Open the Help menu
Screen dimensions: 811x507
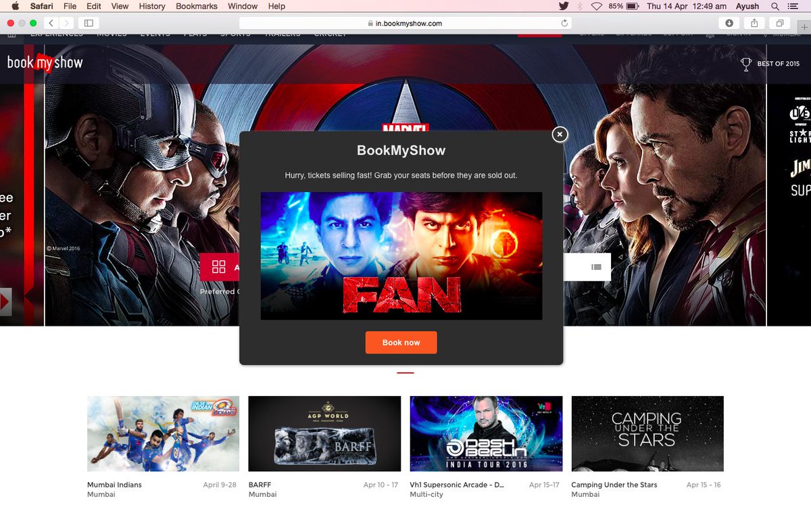tap(276, 6)
